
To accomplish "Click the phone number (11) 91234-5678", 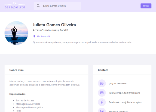I will click(118, 84).
